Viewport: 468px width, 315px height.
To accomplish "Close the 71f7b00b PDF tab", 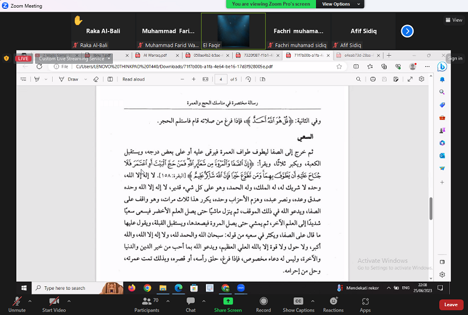I will click(328, 55).
